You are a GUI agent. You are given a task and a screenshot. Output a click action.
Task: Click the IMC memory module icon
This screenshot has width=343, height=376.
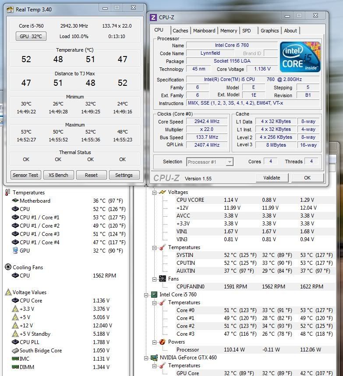15,359
